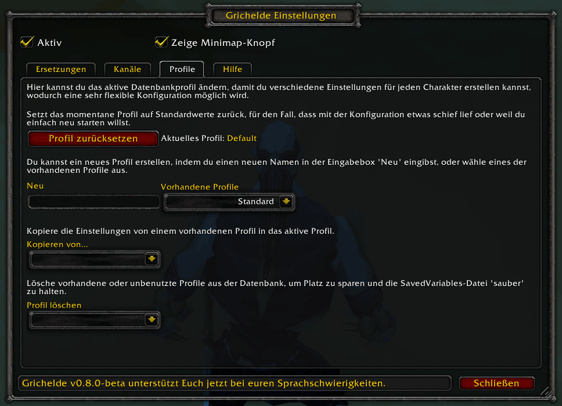The width and height of the screenshot is (562, 406).
Task: Open the Hilfe tab
Action: pos(232,70)
